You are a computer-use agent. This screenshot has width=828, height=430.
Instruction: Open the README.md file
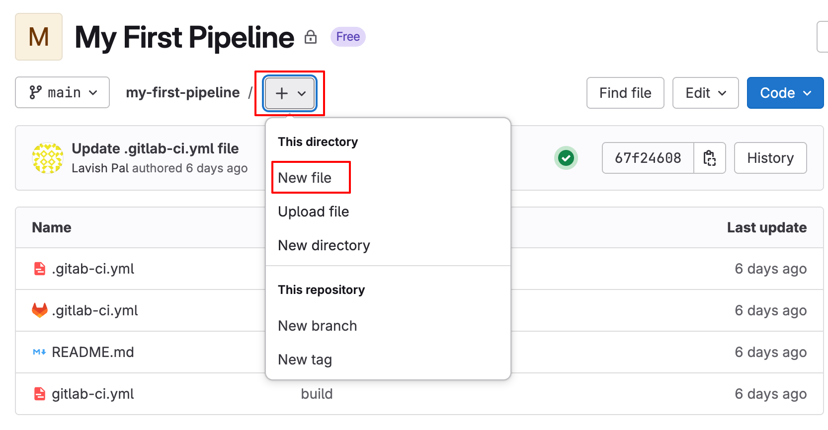[93, 352]
